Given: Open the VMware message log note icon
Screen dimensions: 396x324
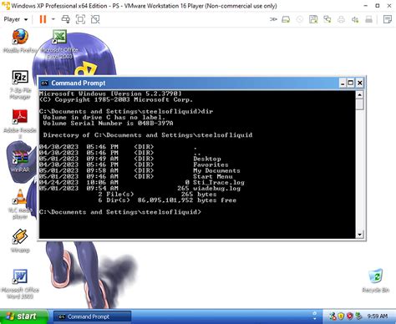Looking at the screenshot, I should click(388, 19).
